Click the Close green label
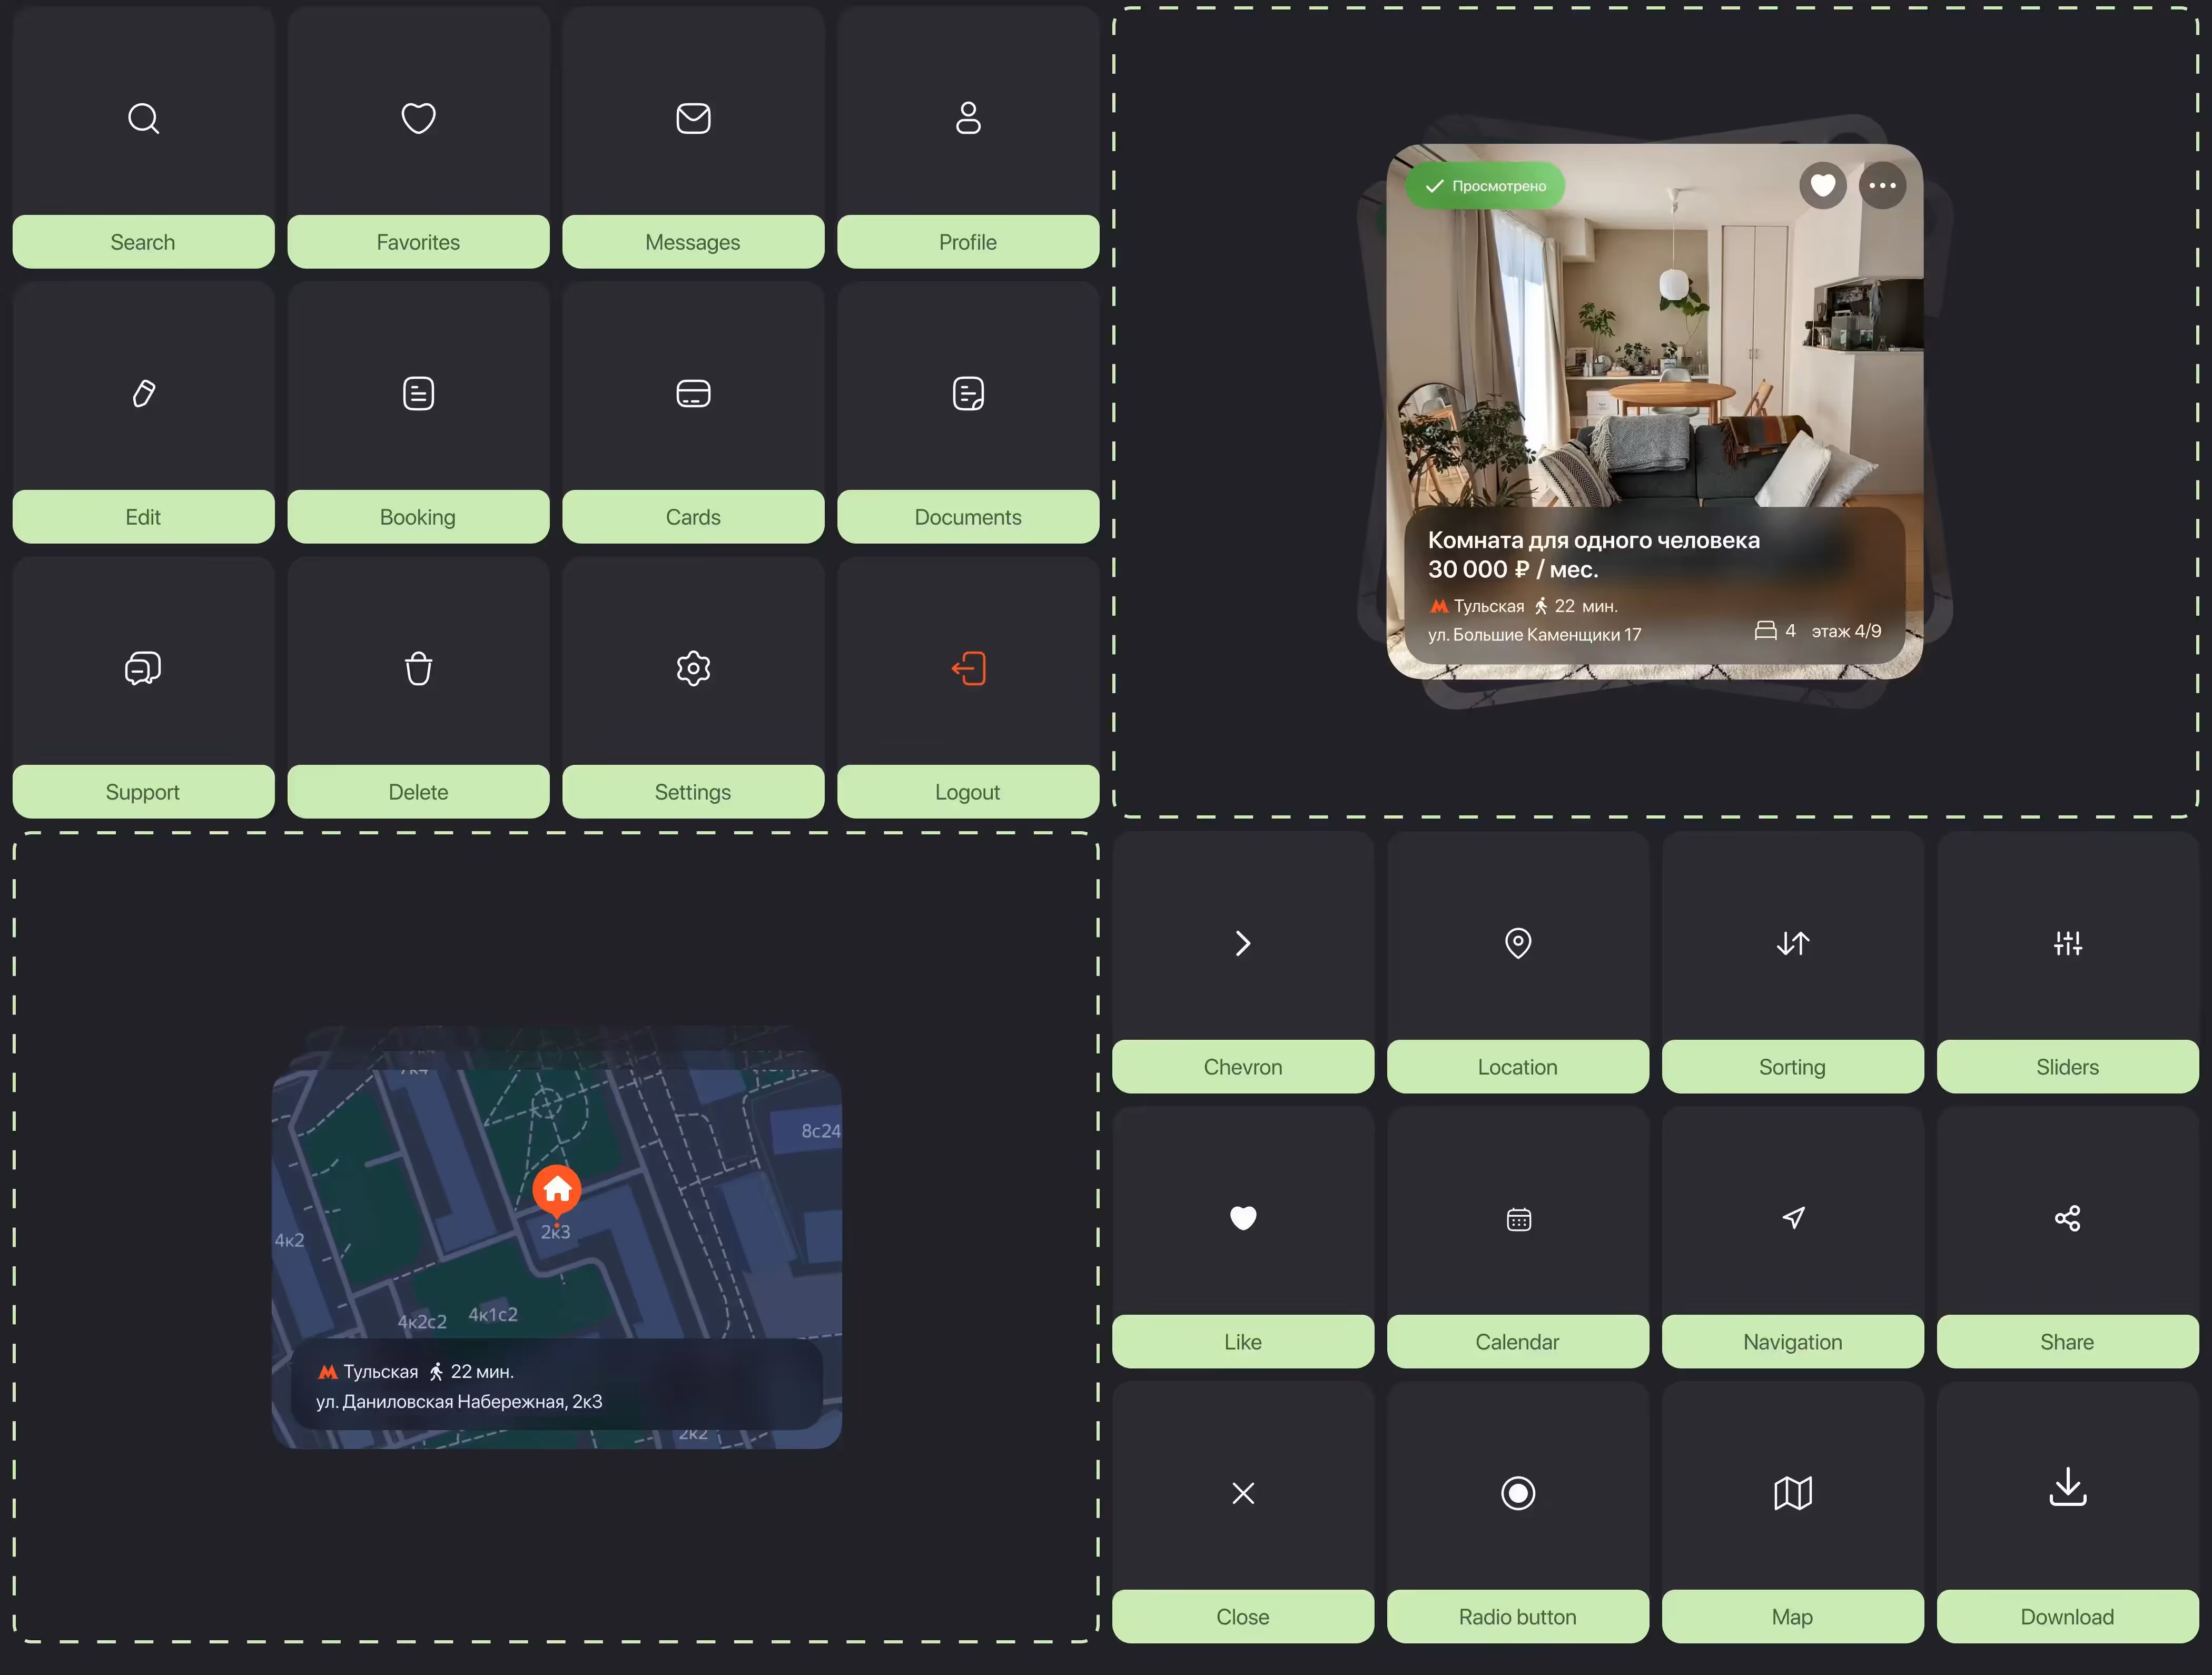Viewport: 2212px width, 1675px height. click(x=1243, y=1617)
